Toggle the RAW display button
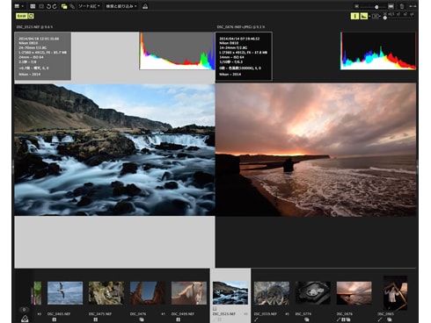 (21, 16)
